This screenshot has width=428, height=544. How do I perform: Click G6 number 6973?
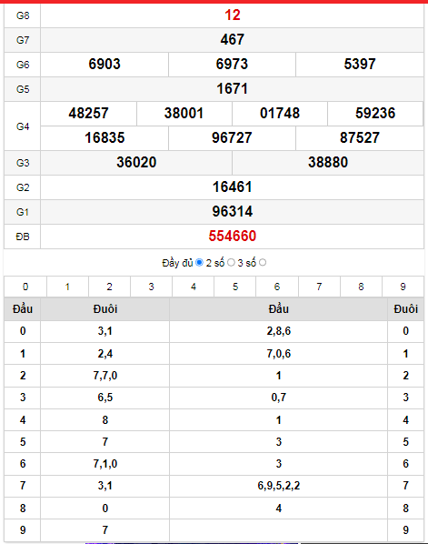[232, 65]
